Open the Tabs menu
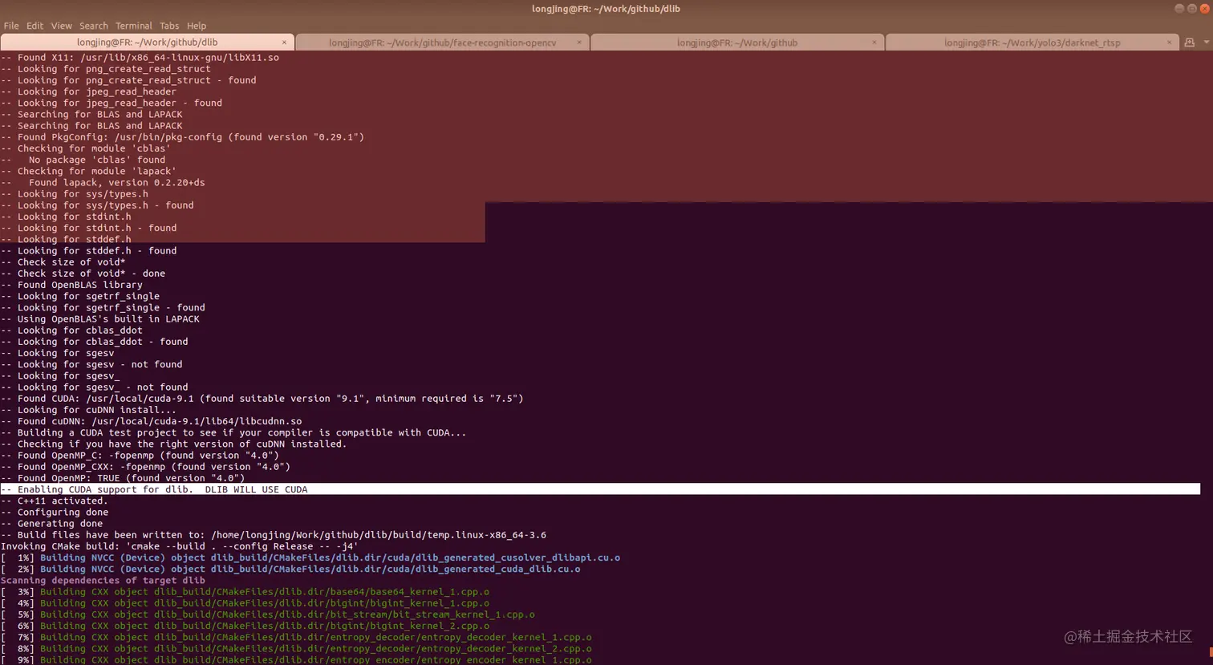 169,25
